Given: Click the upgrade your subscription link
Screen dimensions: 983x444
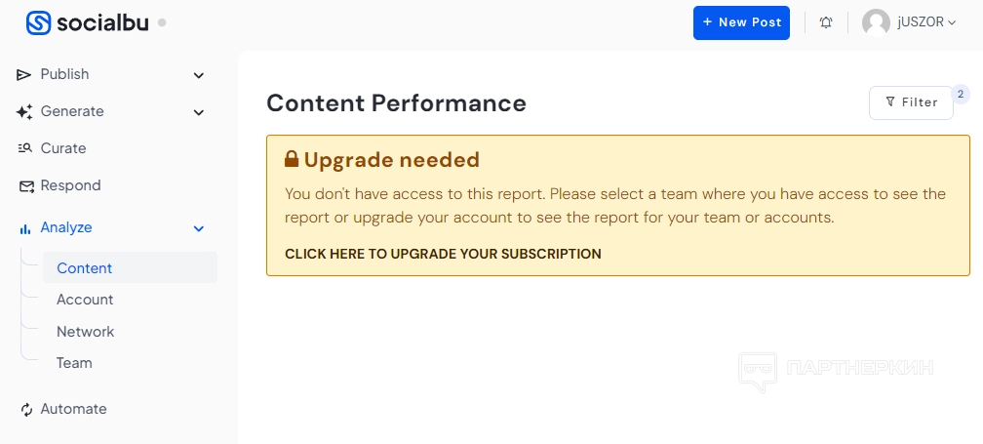Looking at the screenshot, I should (x=443, y=254).
